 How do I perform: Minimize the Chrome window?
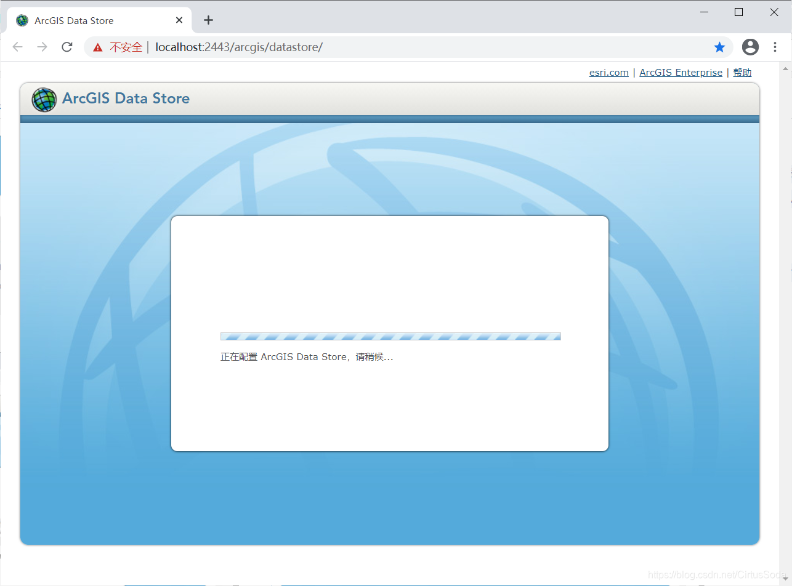coord(704,12)
